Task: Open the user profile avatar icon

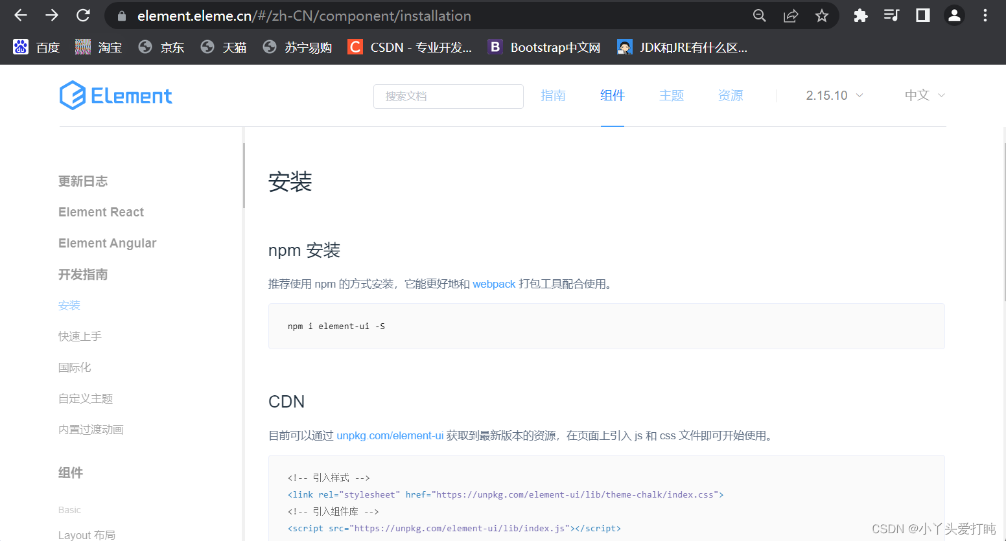Action: 954,16
